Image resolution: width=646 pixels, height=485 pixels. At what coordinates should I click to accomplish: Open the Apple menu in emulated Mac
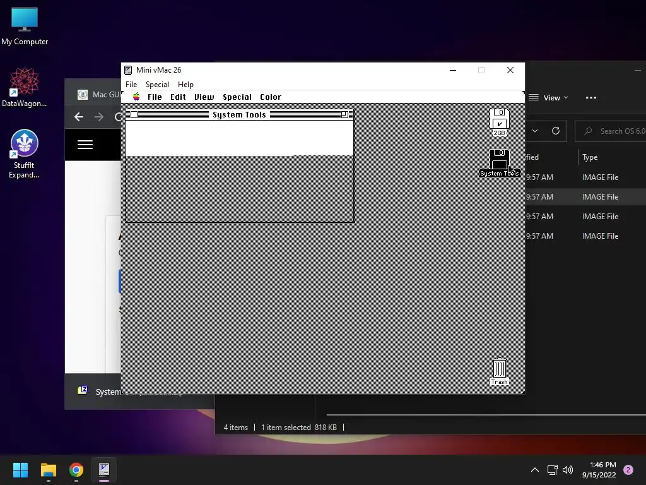136,97
